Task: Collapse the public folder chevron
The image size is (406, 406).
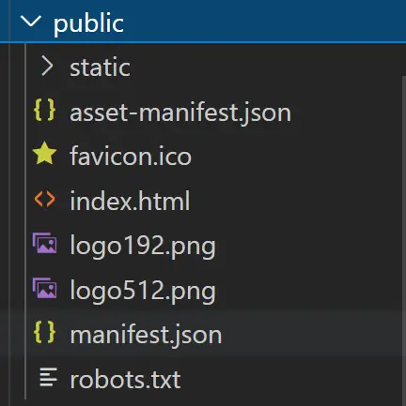Action: (31, 23)
